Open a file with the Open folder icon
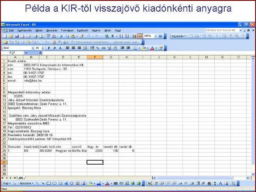Viewport: 256px width, 192px height. click(11, 36)
